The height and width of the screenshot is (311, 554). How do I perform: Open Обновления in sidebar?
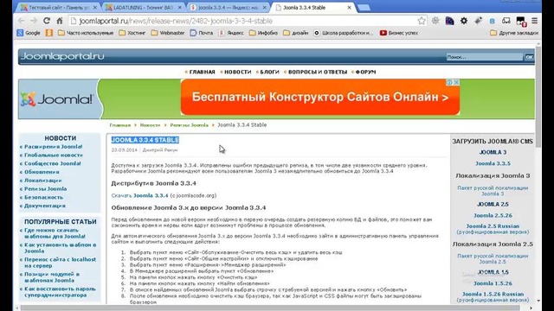tap(42, 172)
